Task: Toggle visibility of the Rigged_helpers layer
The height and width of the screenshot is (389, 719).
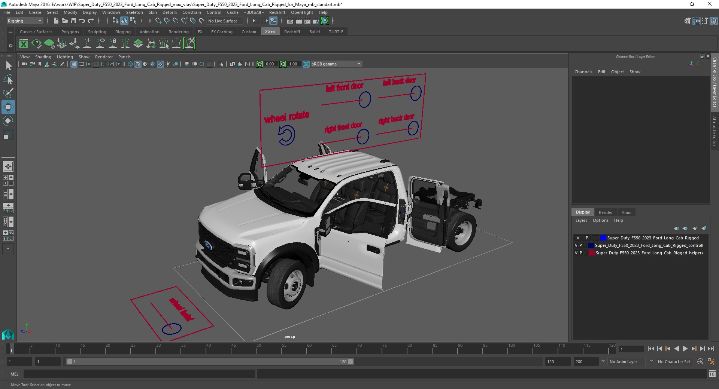Action: 576,253
